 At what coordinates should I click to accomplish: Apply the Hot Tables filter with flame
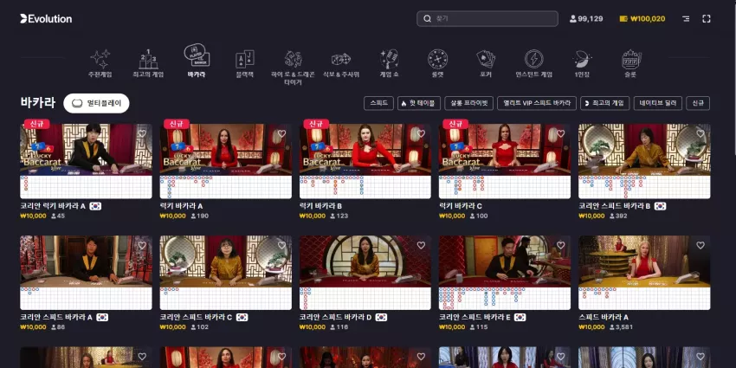coord(419,103)
